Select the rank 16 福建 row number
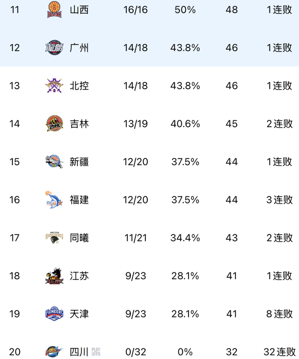 15,200
